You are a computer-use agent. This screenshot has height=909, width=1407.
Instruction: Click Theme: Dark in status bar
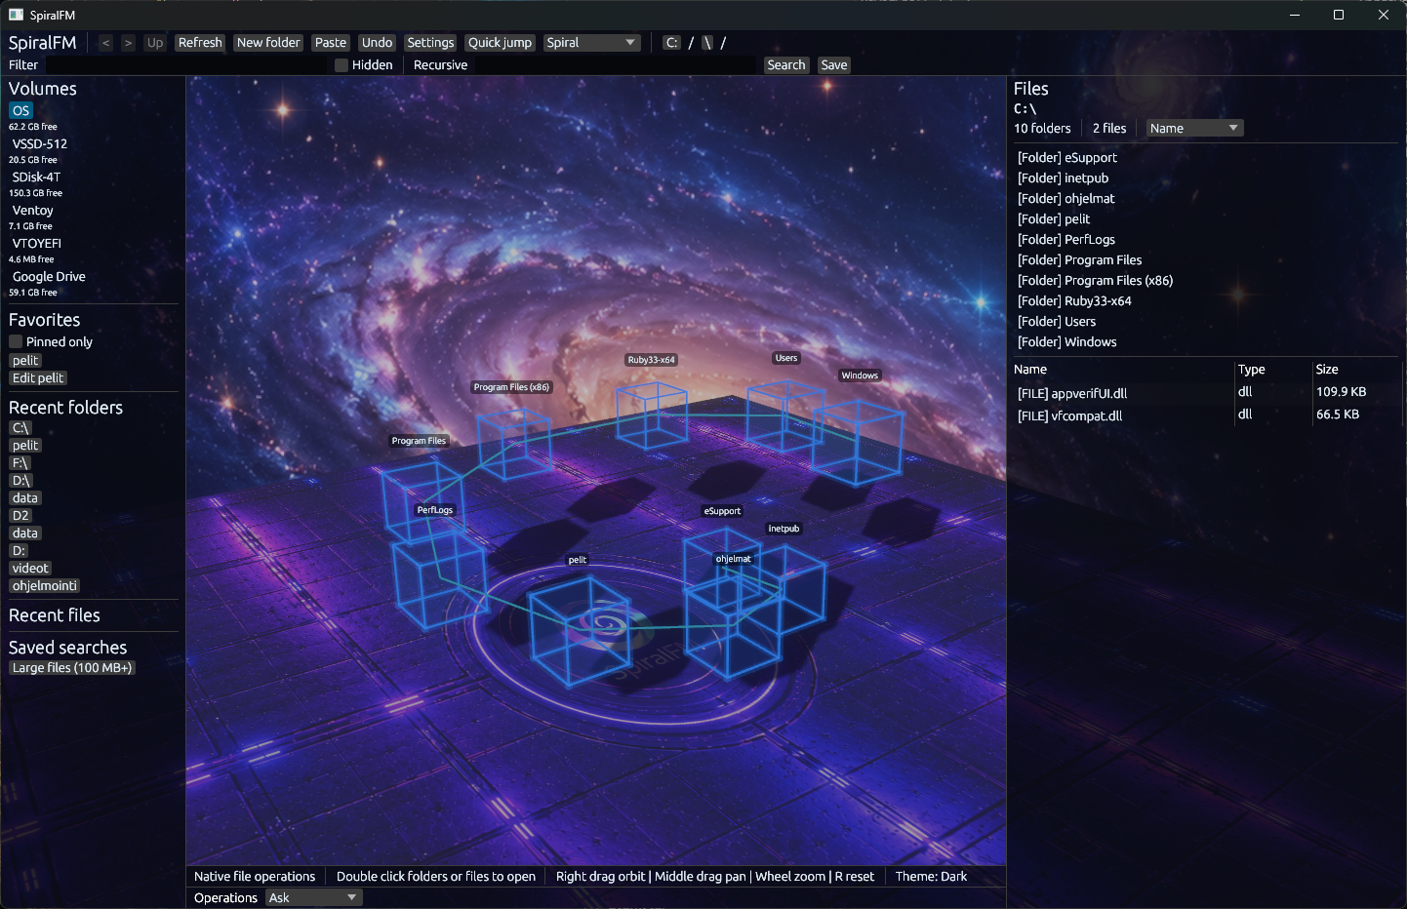point(931,877)
